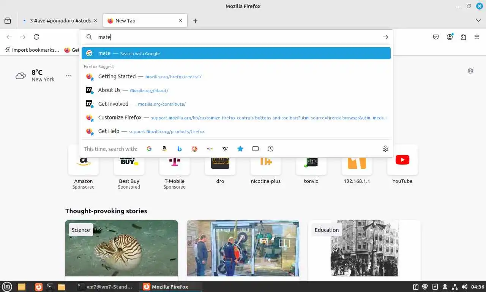Search open tabs using the tab icon
486x292 pixels.
coord(256,149)
